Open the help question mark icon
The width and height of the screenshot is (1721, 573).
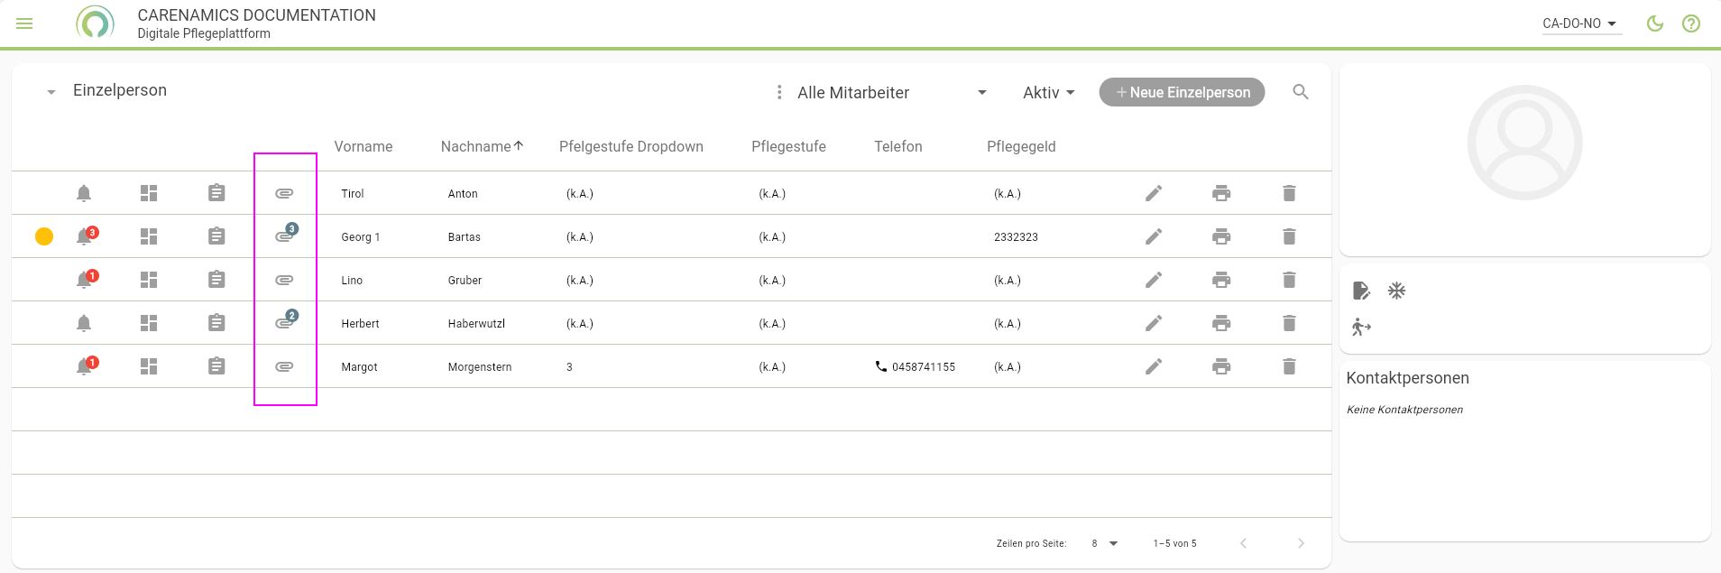[1691, 23]
